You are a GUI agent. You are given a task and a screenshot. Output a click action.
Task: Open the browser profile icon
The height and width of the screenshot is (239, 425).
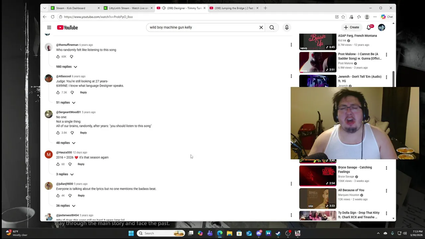[367, 17]
